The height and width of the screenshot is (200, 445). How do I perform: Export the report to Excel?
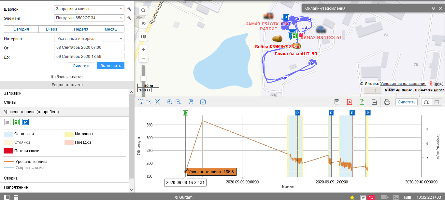(x=362, y=102)
